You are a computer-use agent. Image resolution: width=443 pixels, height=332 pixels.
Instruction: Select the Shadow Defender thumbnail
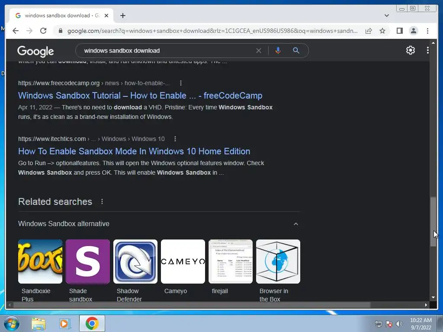tap(135, 262)
